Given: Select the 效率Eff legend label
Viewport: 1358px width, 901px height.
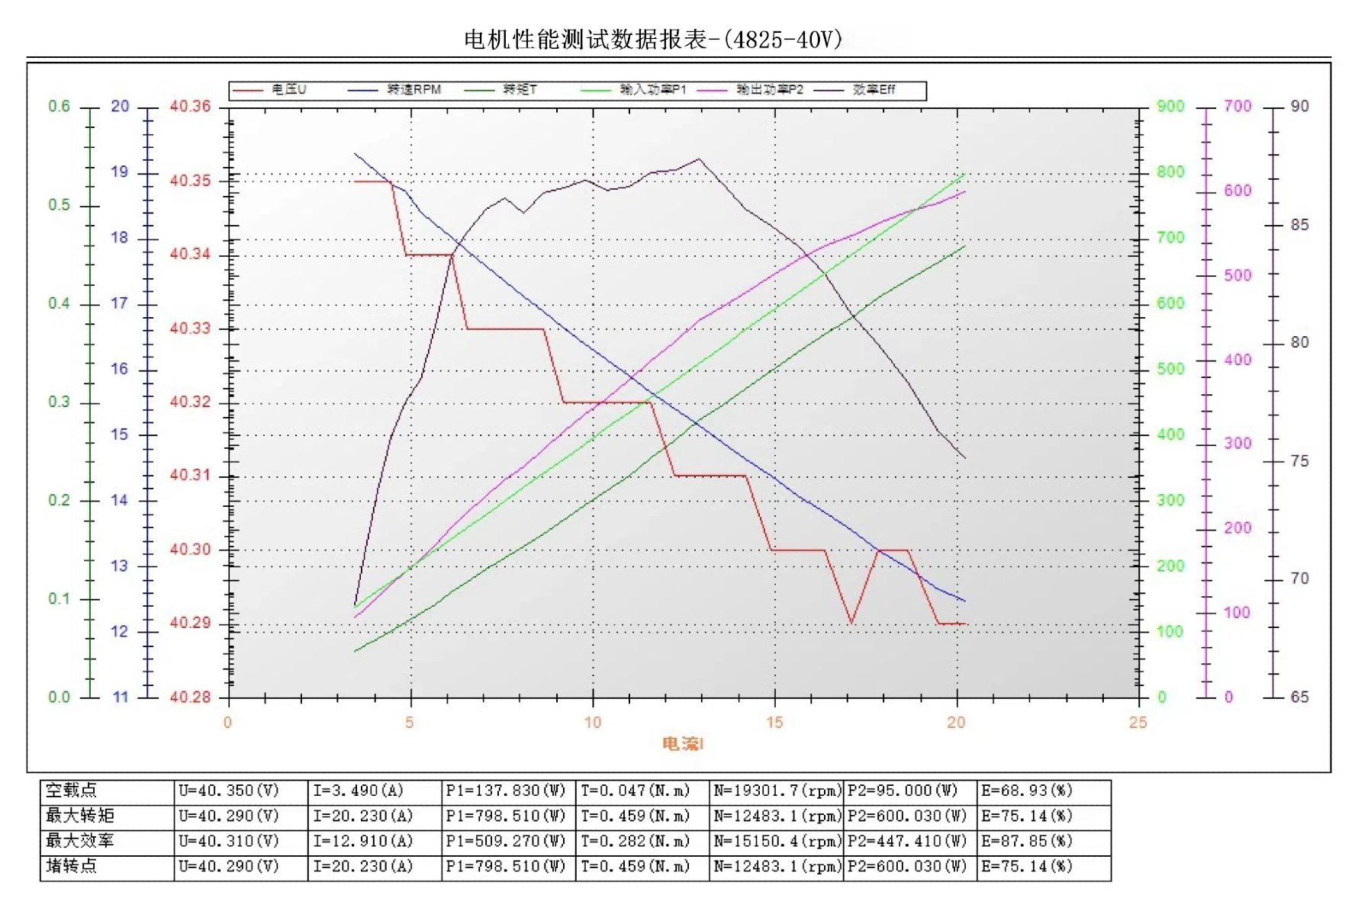Looking at the screenshot, I should (x=874, y=90).
